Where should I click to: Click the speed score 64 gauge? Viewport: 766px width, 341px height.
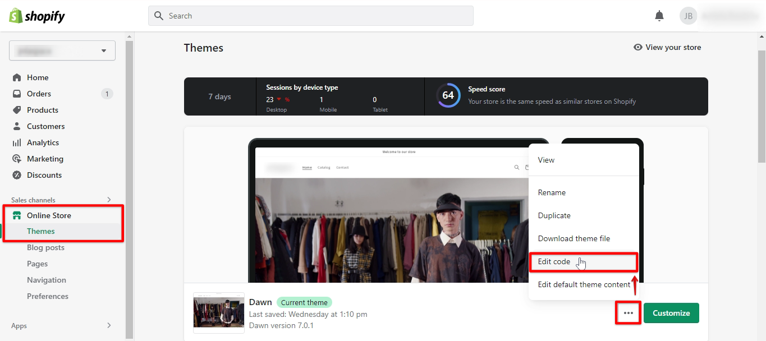click(x=448, y=96)
